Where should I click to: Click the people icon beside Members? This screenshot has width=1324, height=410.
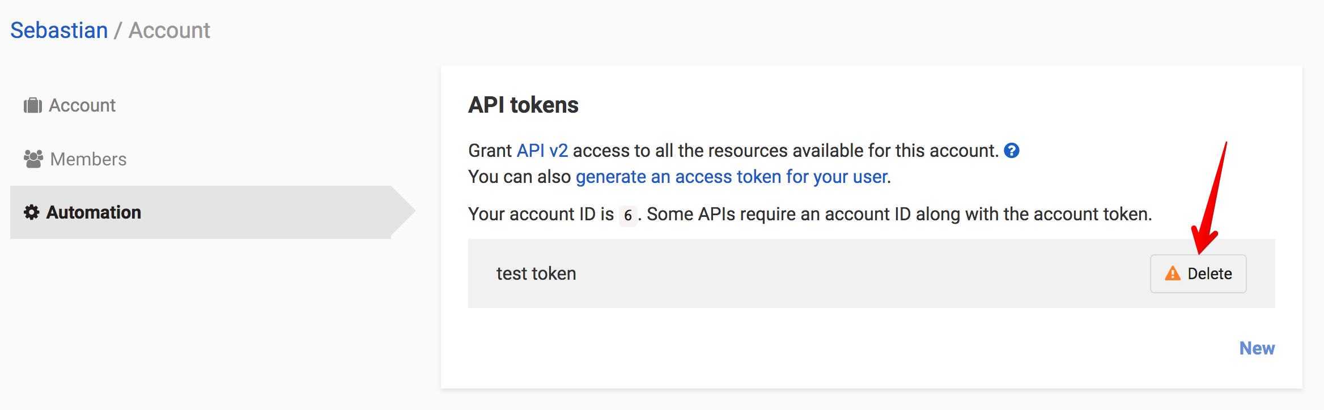pyautogui.click(x=33, y=159)
